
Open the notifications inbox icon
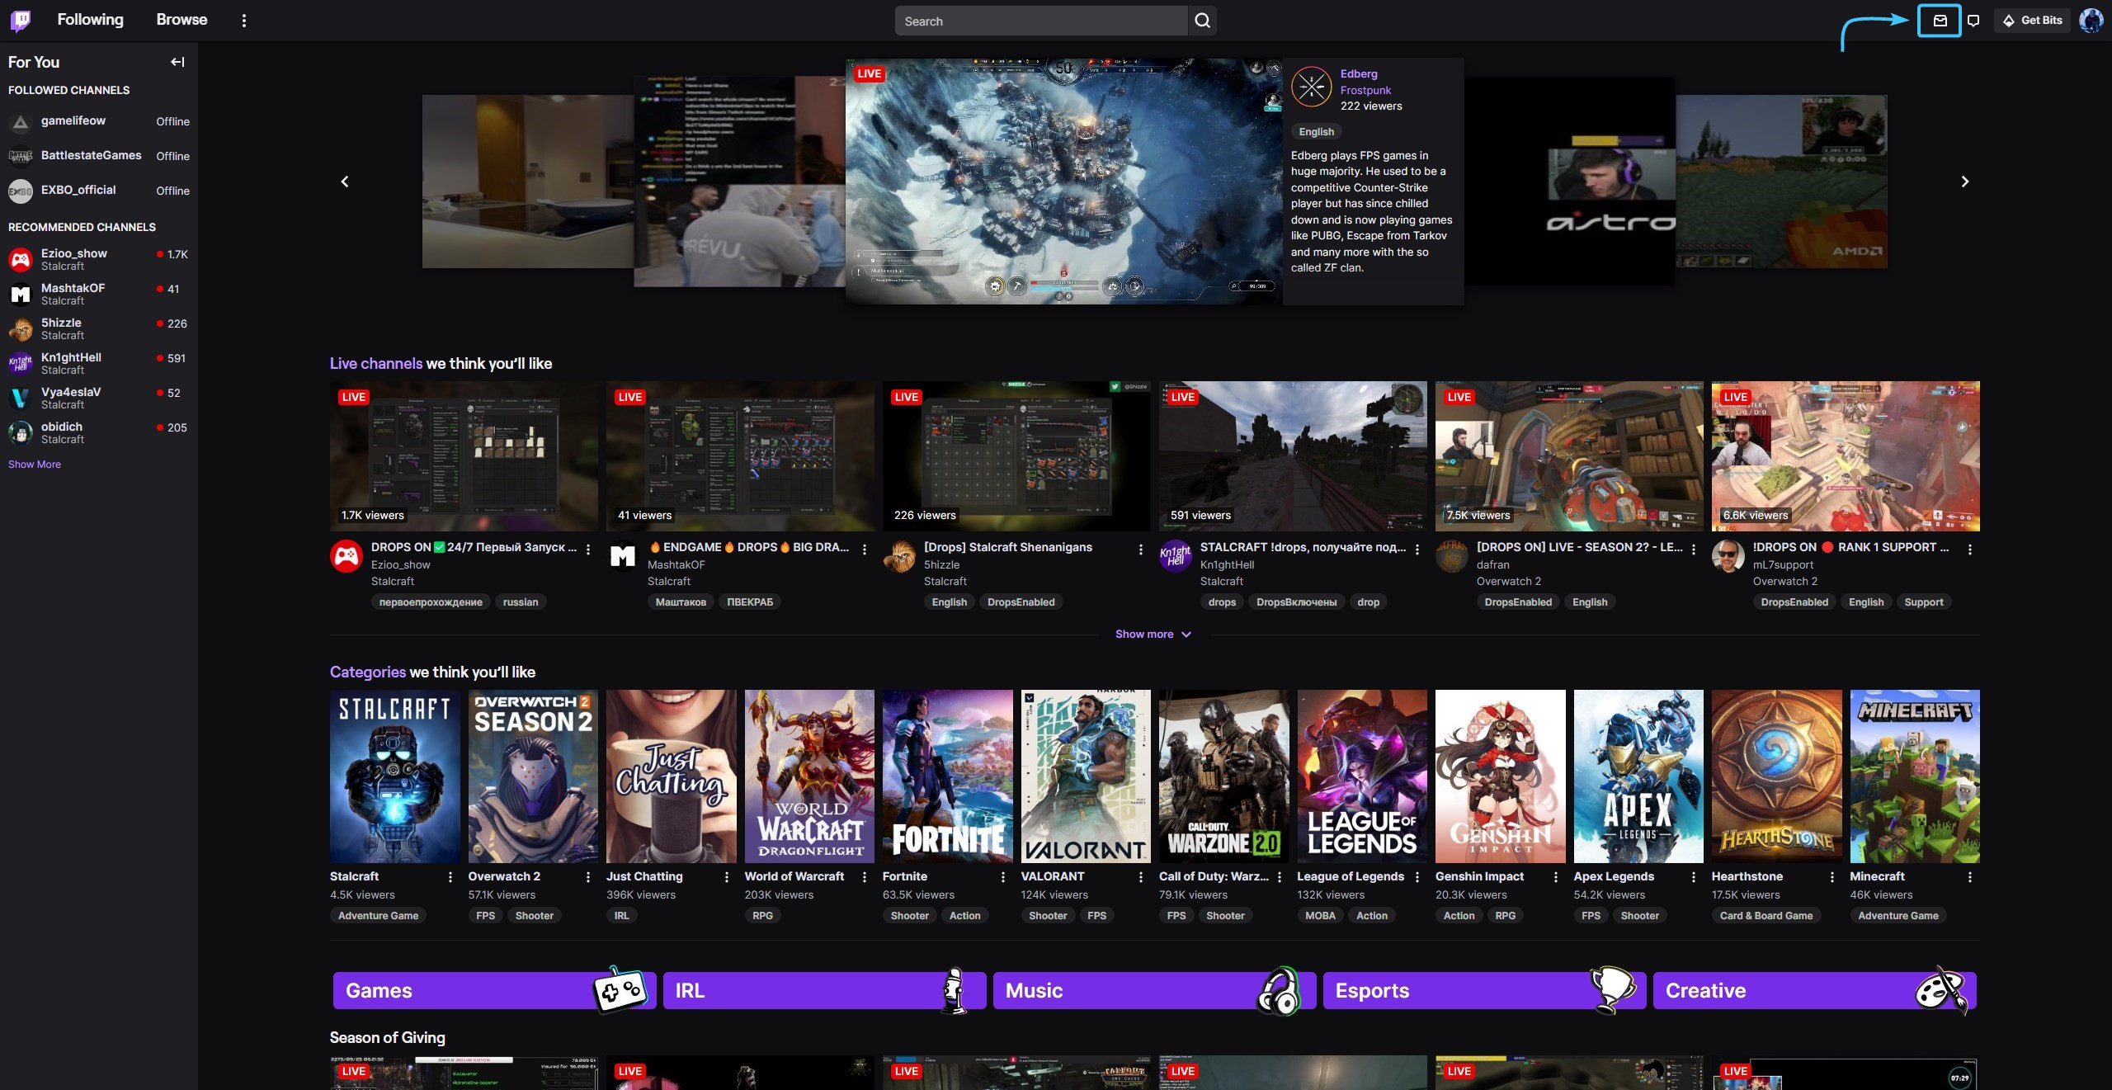coord(1940,21)
